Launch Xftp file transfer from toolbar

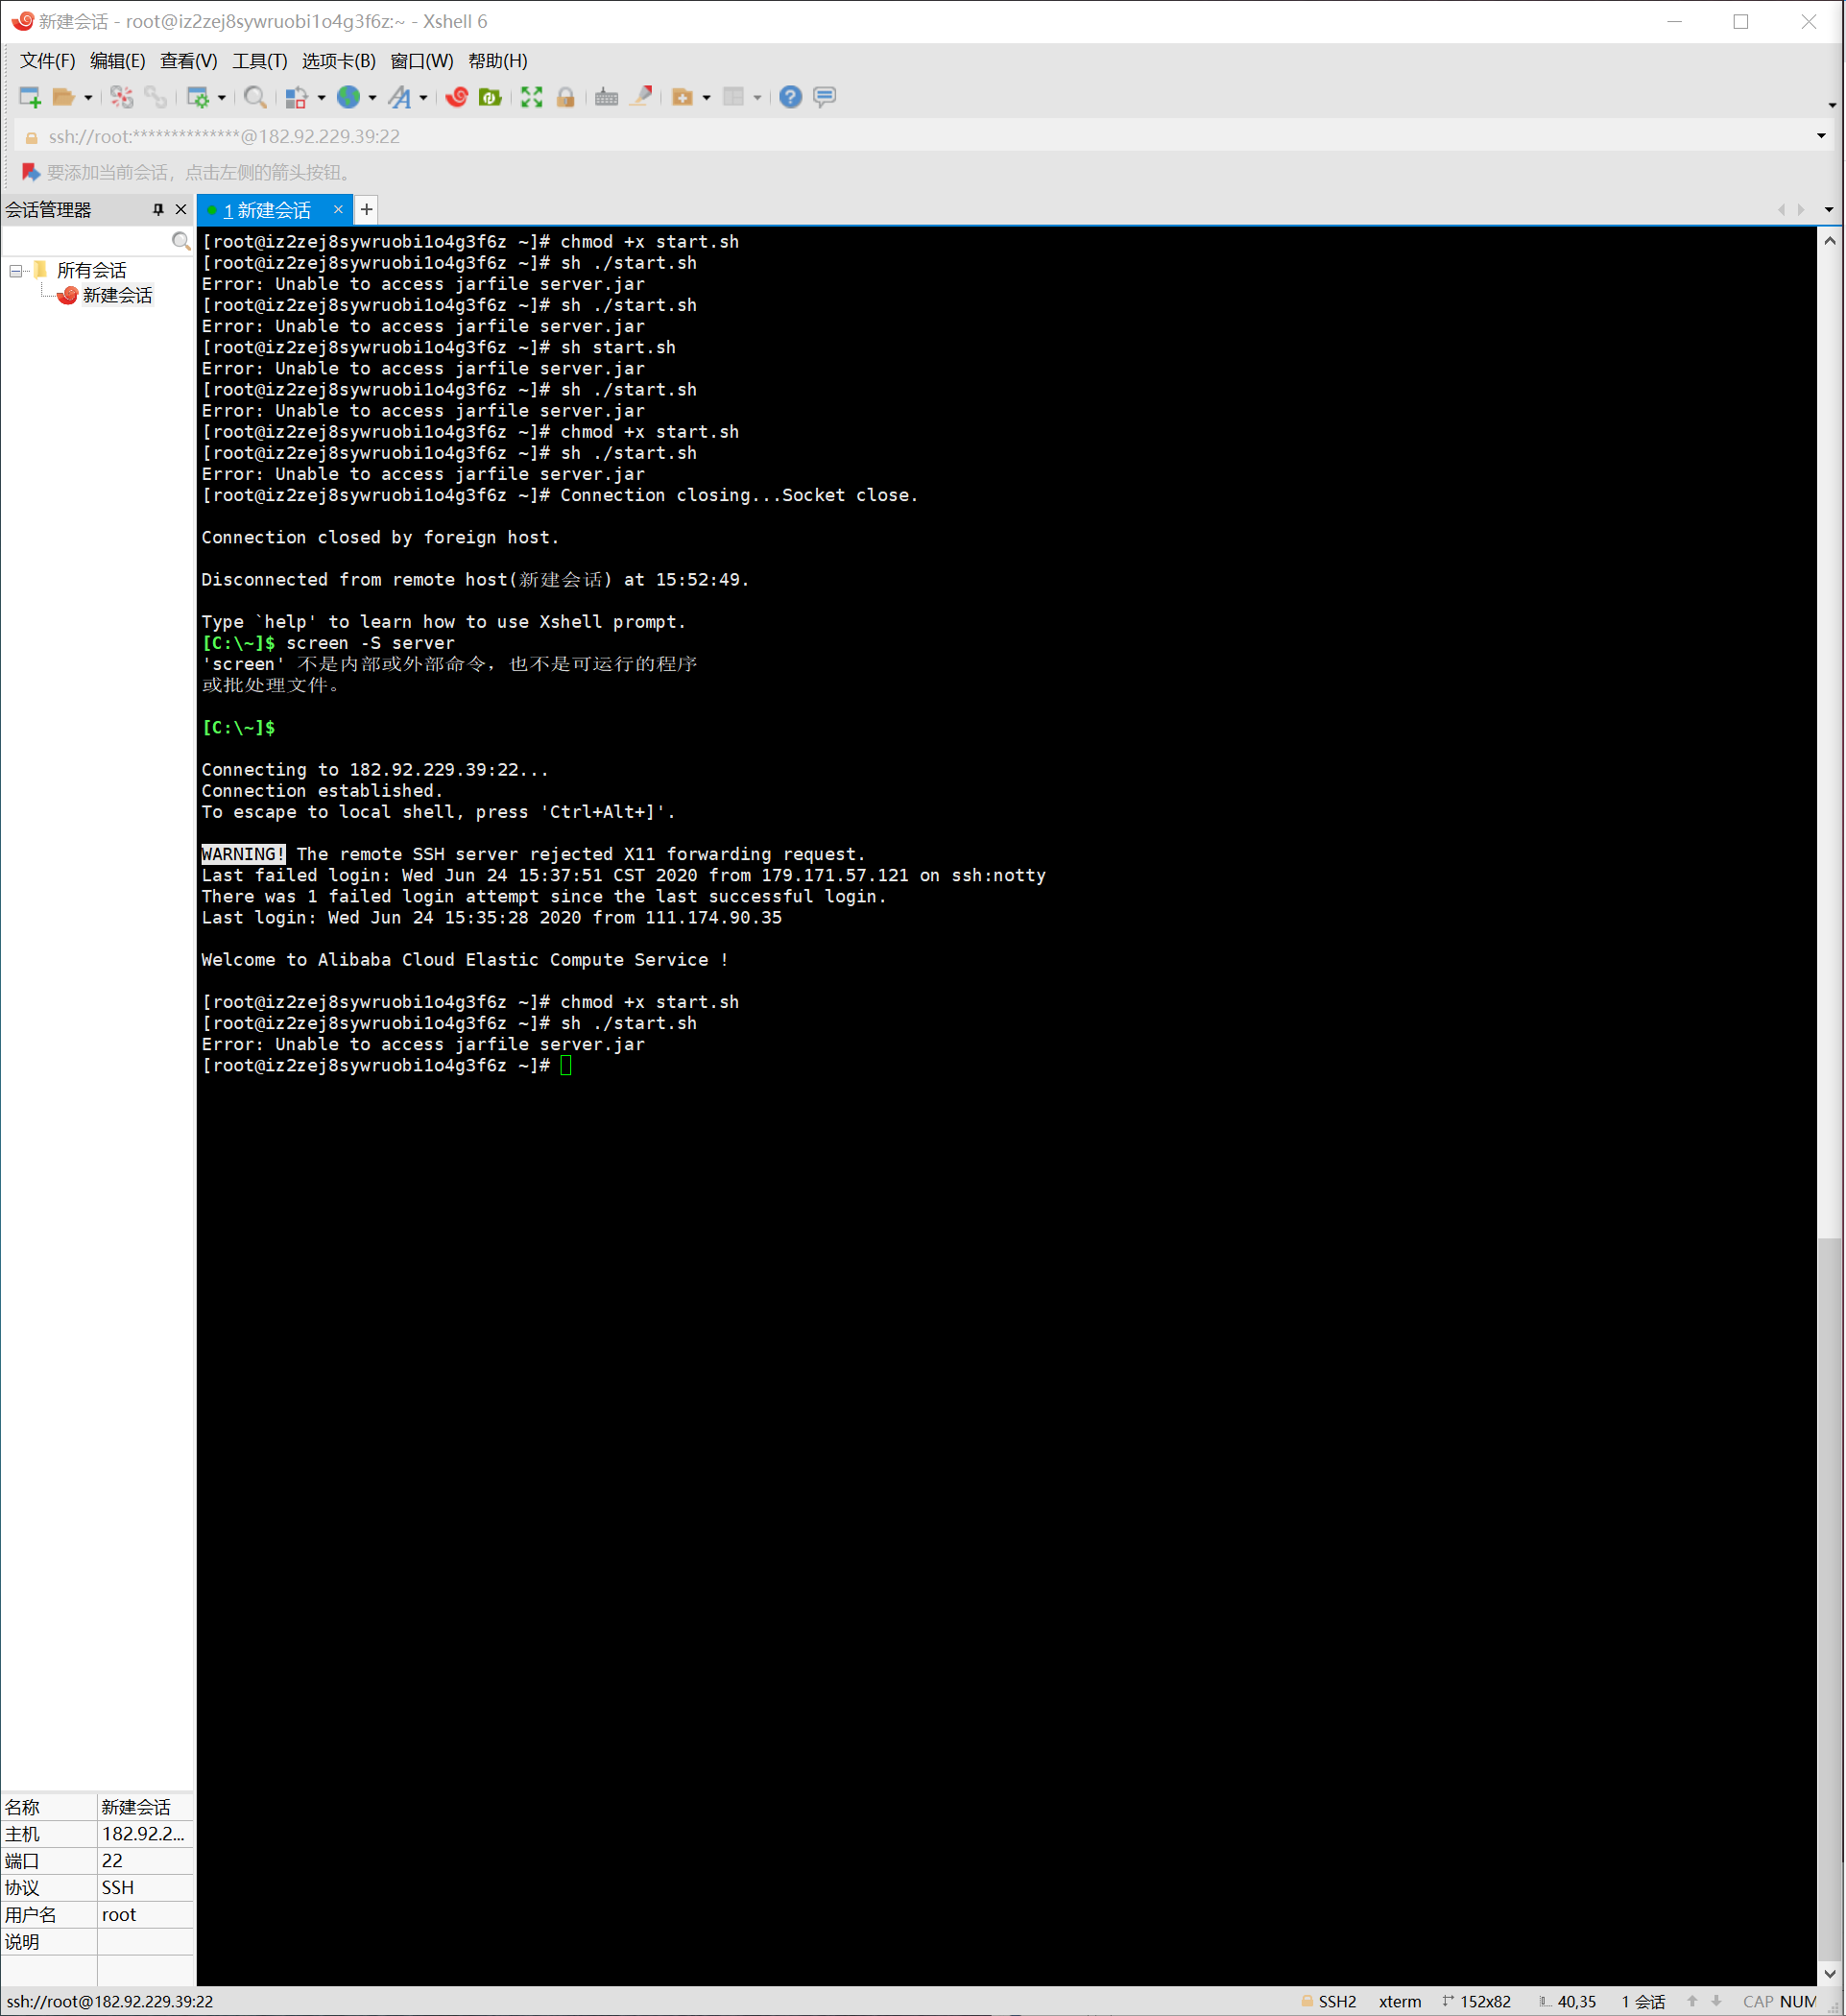click(492, 97)
